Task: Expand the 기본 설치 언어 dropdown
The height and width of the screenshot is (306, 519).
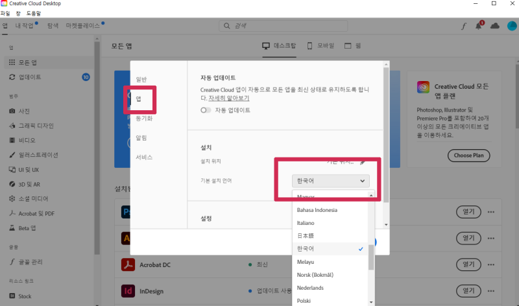Action: [x=331, y=181]
